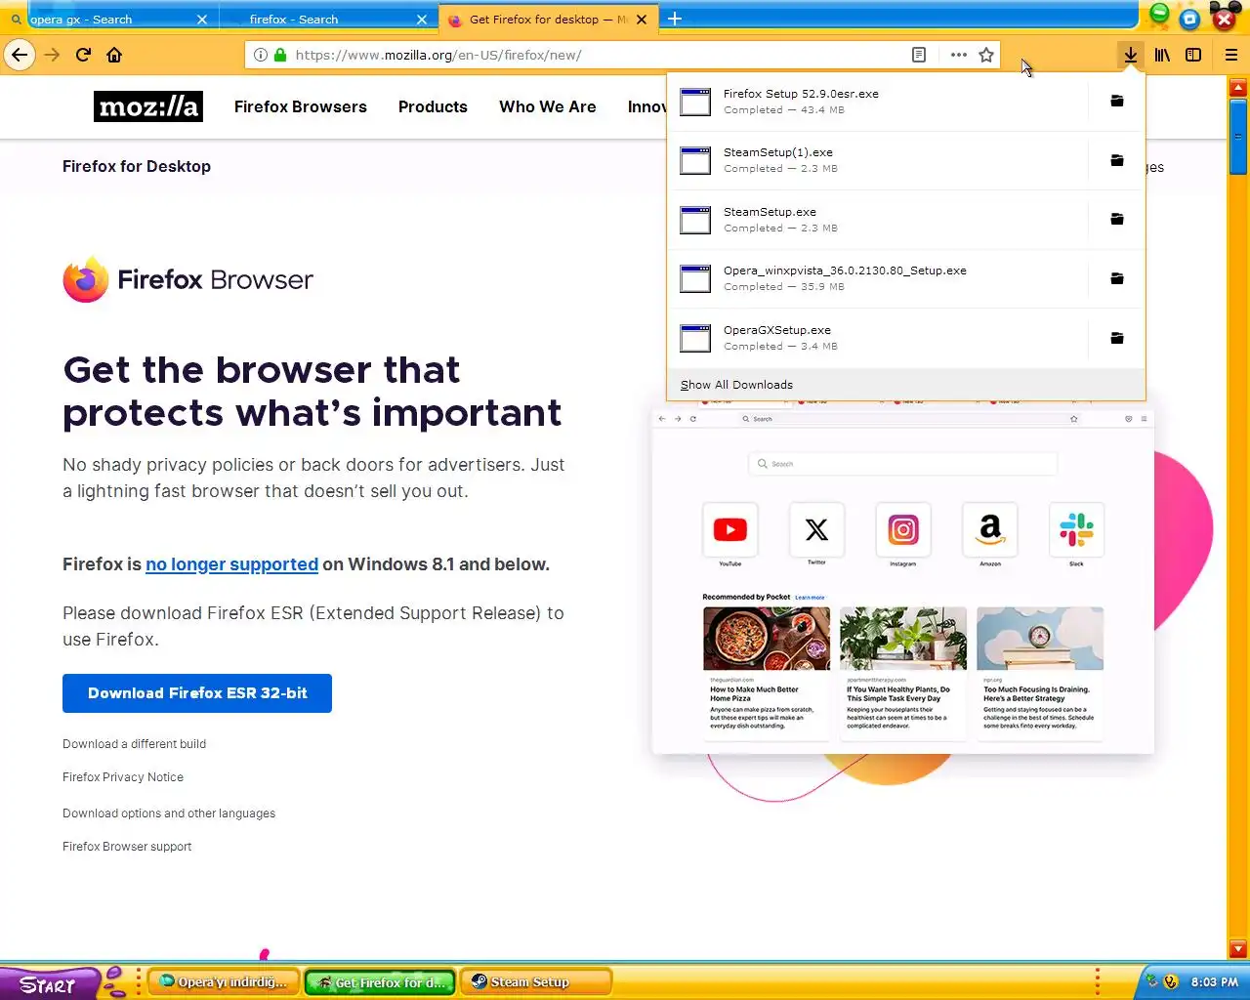
Task: Show site information icon in address bar
Action: tap(261, 55)
